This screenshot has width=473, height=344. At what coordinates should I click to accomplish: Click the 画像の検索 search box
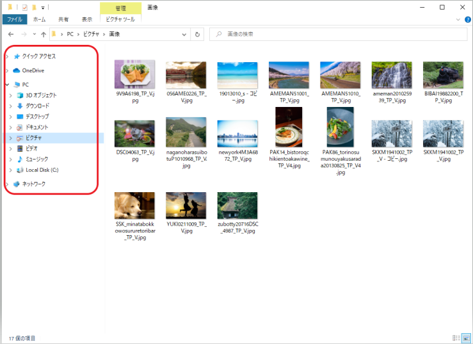[x=339, y=34]
